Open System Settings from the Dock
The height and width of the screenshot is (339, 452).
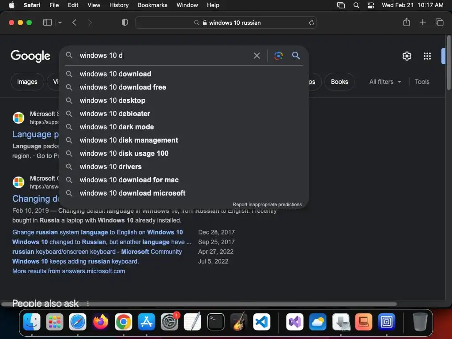coord(169,322)
